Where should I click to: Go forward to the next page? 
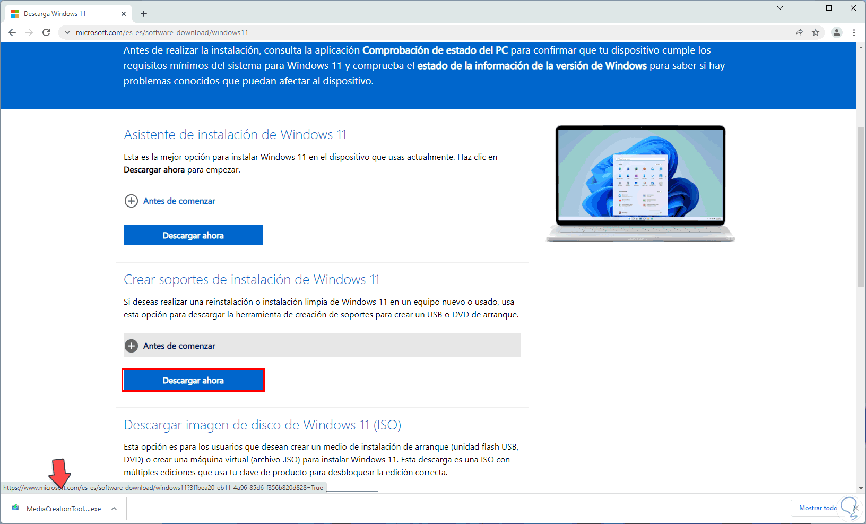29,32
